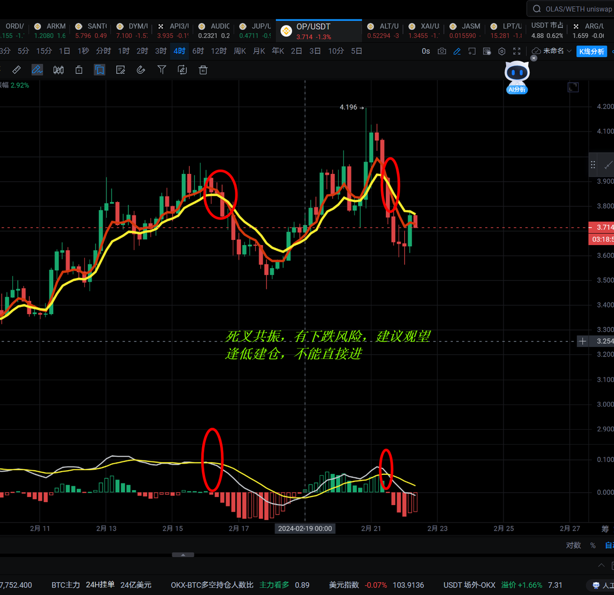Switch to the DYM ticker tab
Image resolution: width=614 pixels, height=595 pixels.
click(132, 31)
